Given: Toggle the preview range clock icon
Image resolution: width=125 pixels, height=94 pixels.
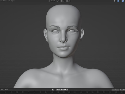Looking at the screenshot, I should 120,90.
